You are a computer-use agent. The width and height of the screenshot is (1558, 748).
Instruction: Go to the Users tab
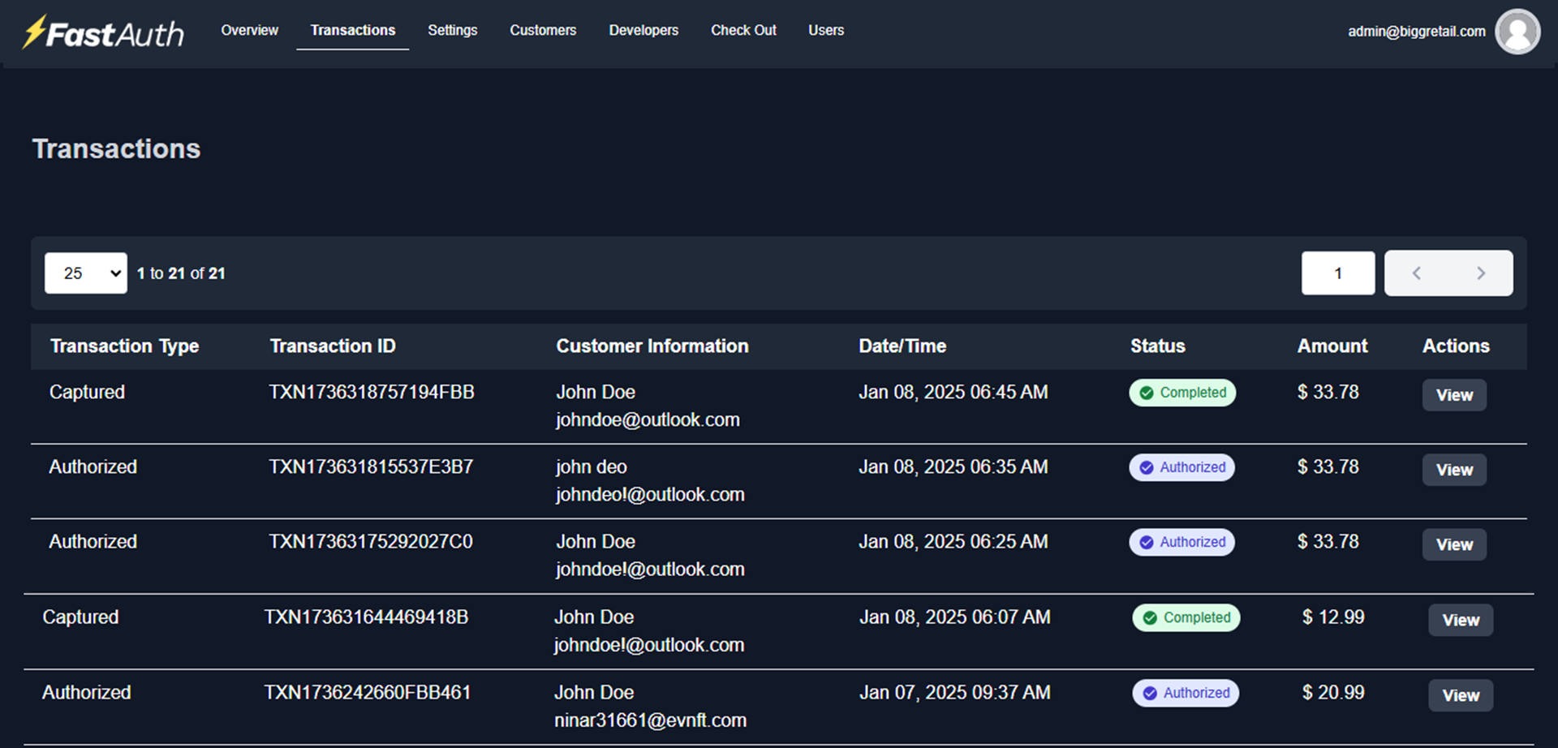click(826, 31)
